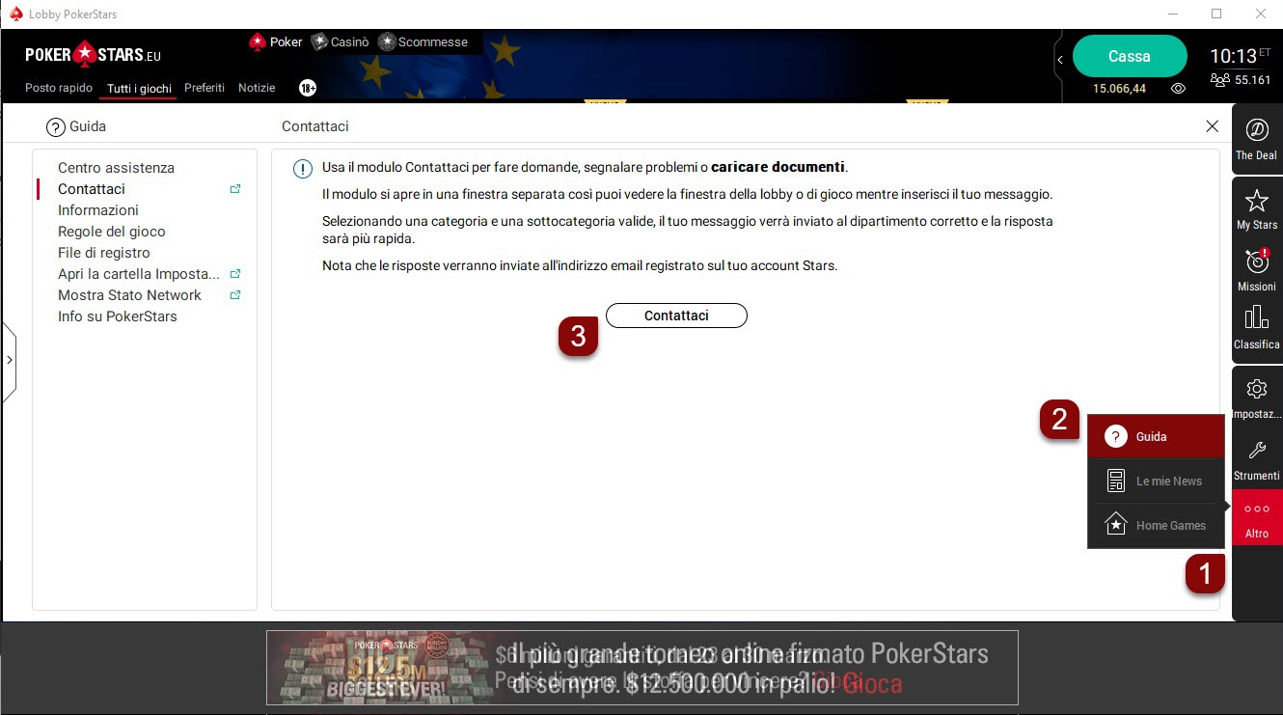1283x715 pixels.
Task: Click external-link icon beside Contattaci
Action: click(235, 189)
